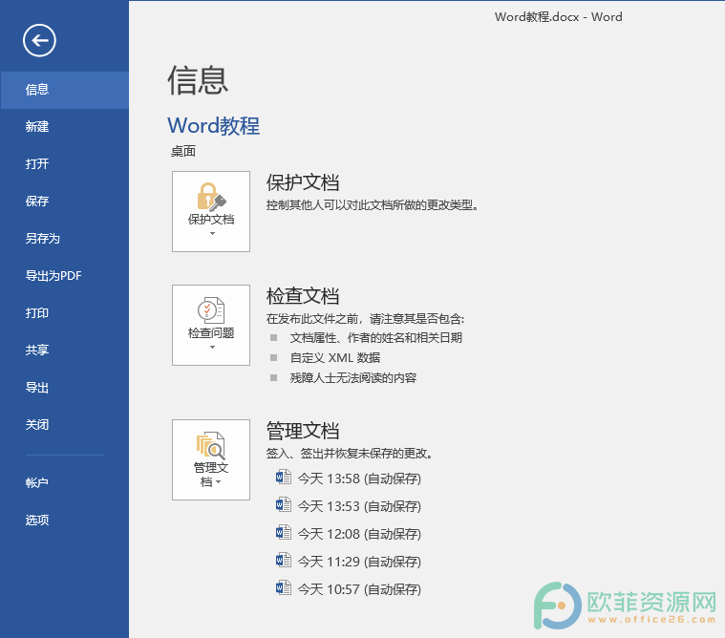Select 新建 in the sidebar
The image size is (725, 638).
coord(65,127)
